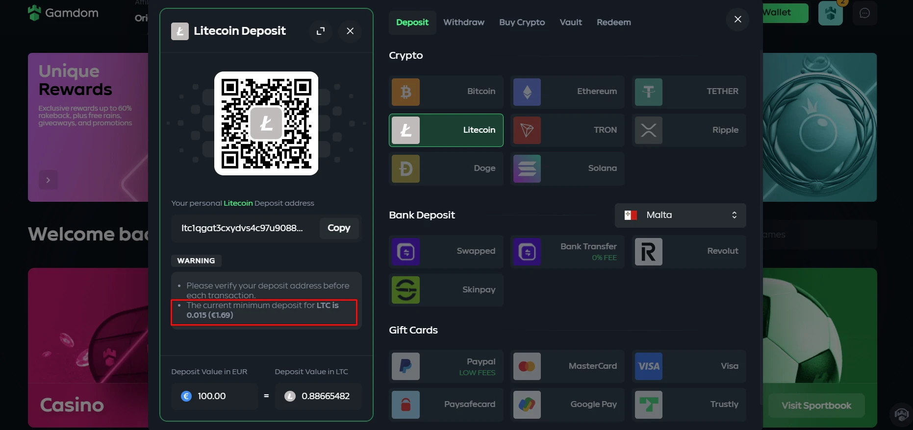The height and width of the screenshot is (430, 913).
Task: Edit the Deposit Value in LTC field
Action: pyautogui.click(x=318, y=396)
